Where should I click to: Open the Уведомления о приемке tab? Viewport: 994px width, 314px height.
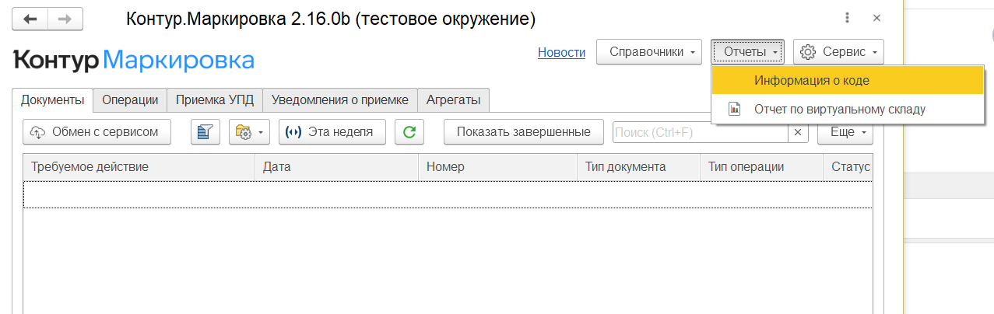click(x=340, y=99)
